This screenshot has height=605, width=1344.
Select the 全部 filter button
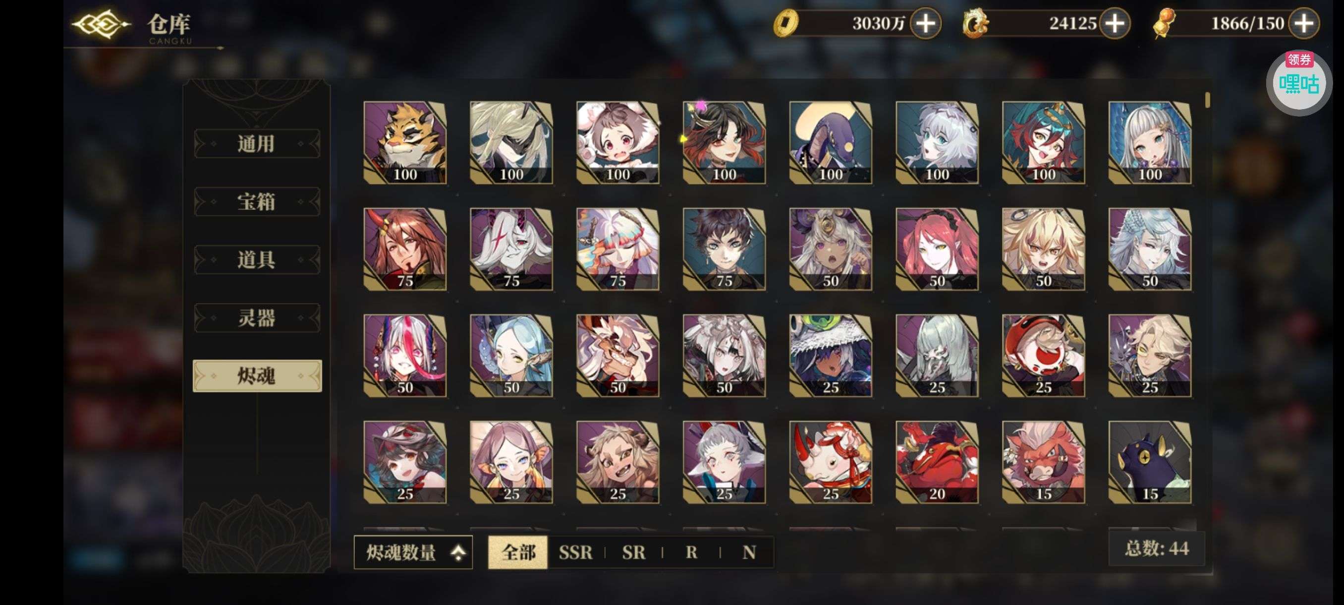point(518,552)
